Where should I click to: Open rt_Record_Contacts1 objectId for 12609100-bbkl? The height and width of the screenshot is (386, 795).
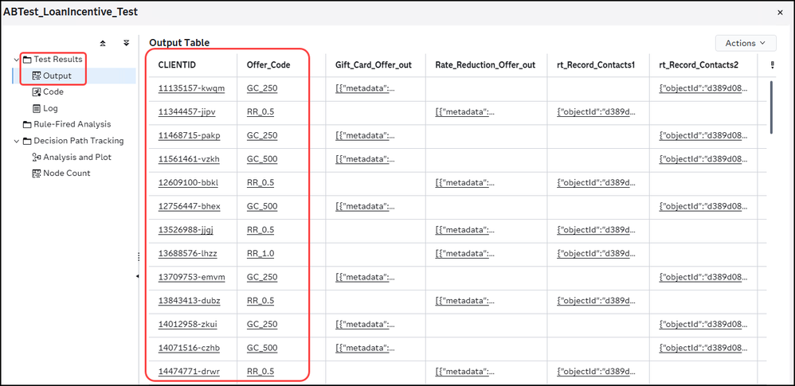596,183
